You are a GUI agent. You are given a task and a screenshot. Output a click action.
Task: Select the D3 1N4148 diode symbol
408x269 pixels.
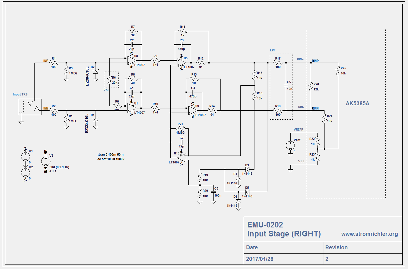247,170
